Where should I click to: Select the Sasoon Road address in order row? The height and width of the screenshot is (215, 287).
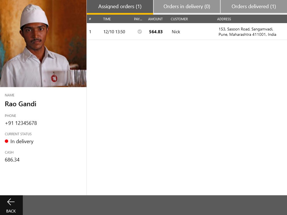click(247, 32)
